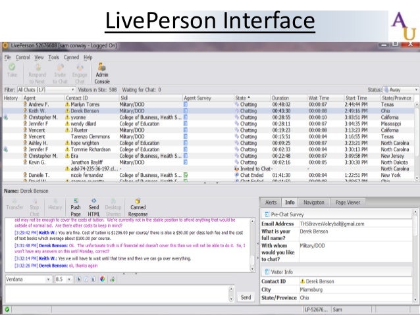
Task: Open the File menu
Action: pos(7,57)
